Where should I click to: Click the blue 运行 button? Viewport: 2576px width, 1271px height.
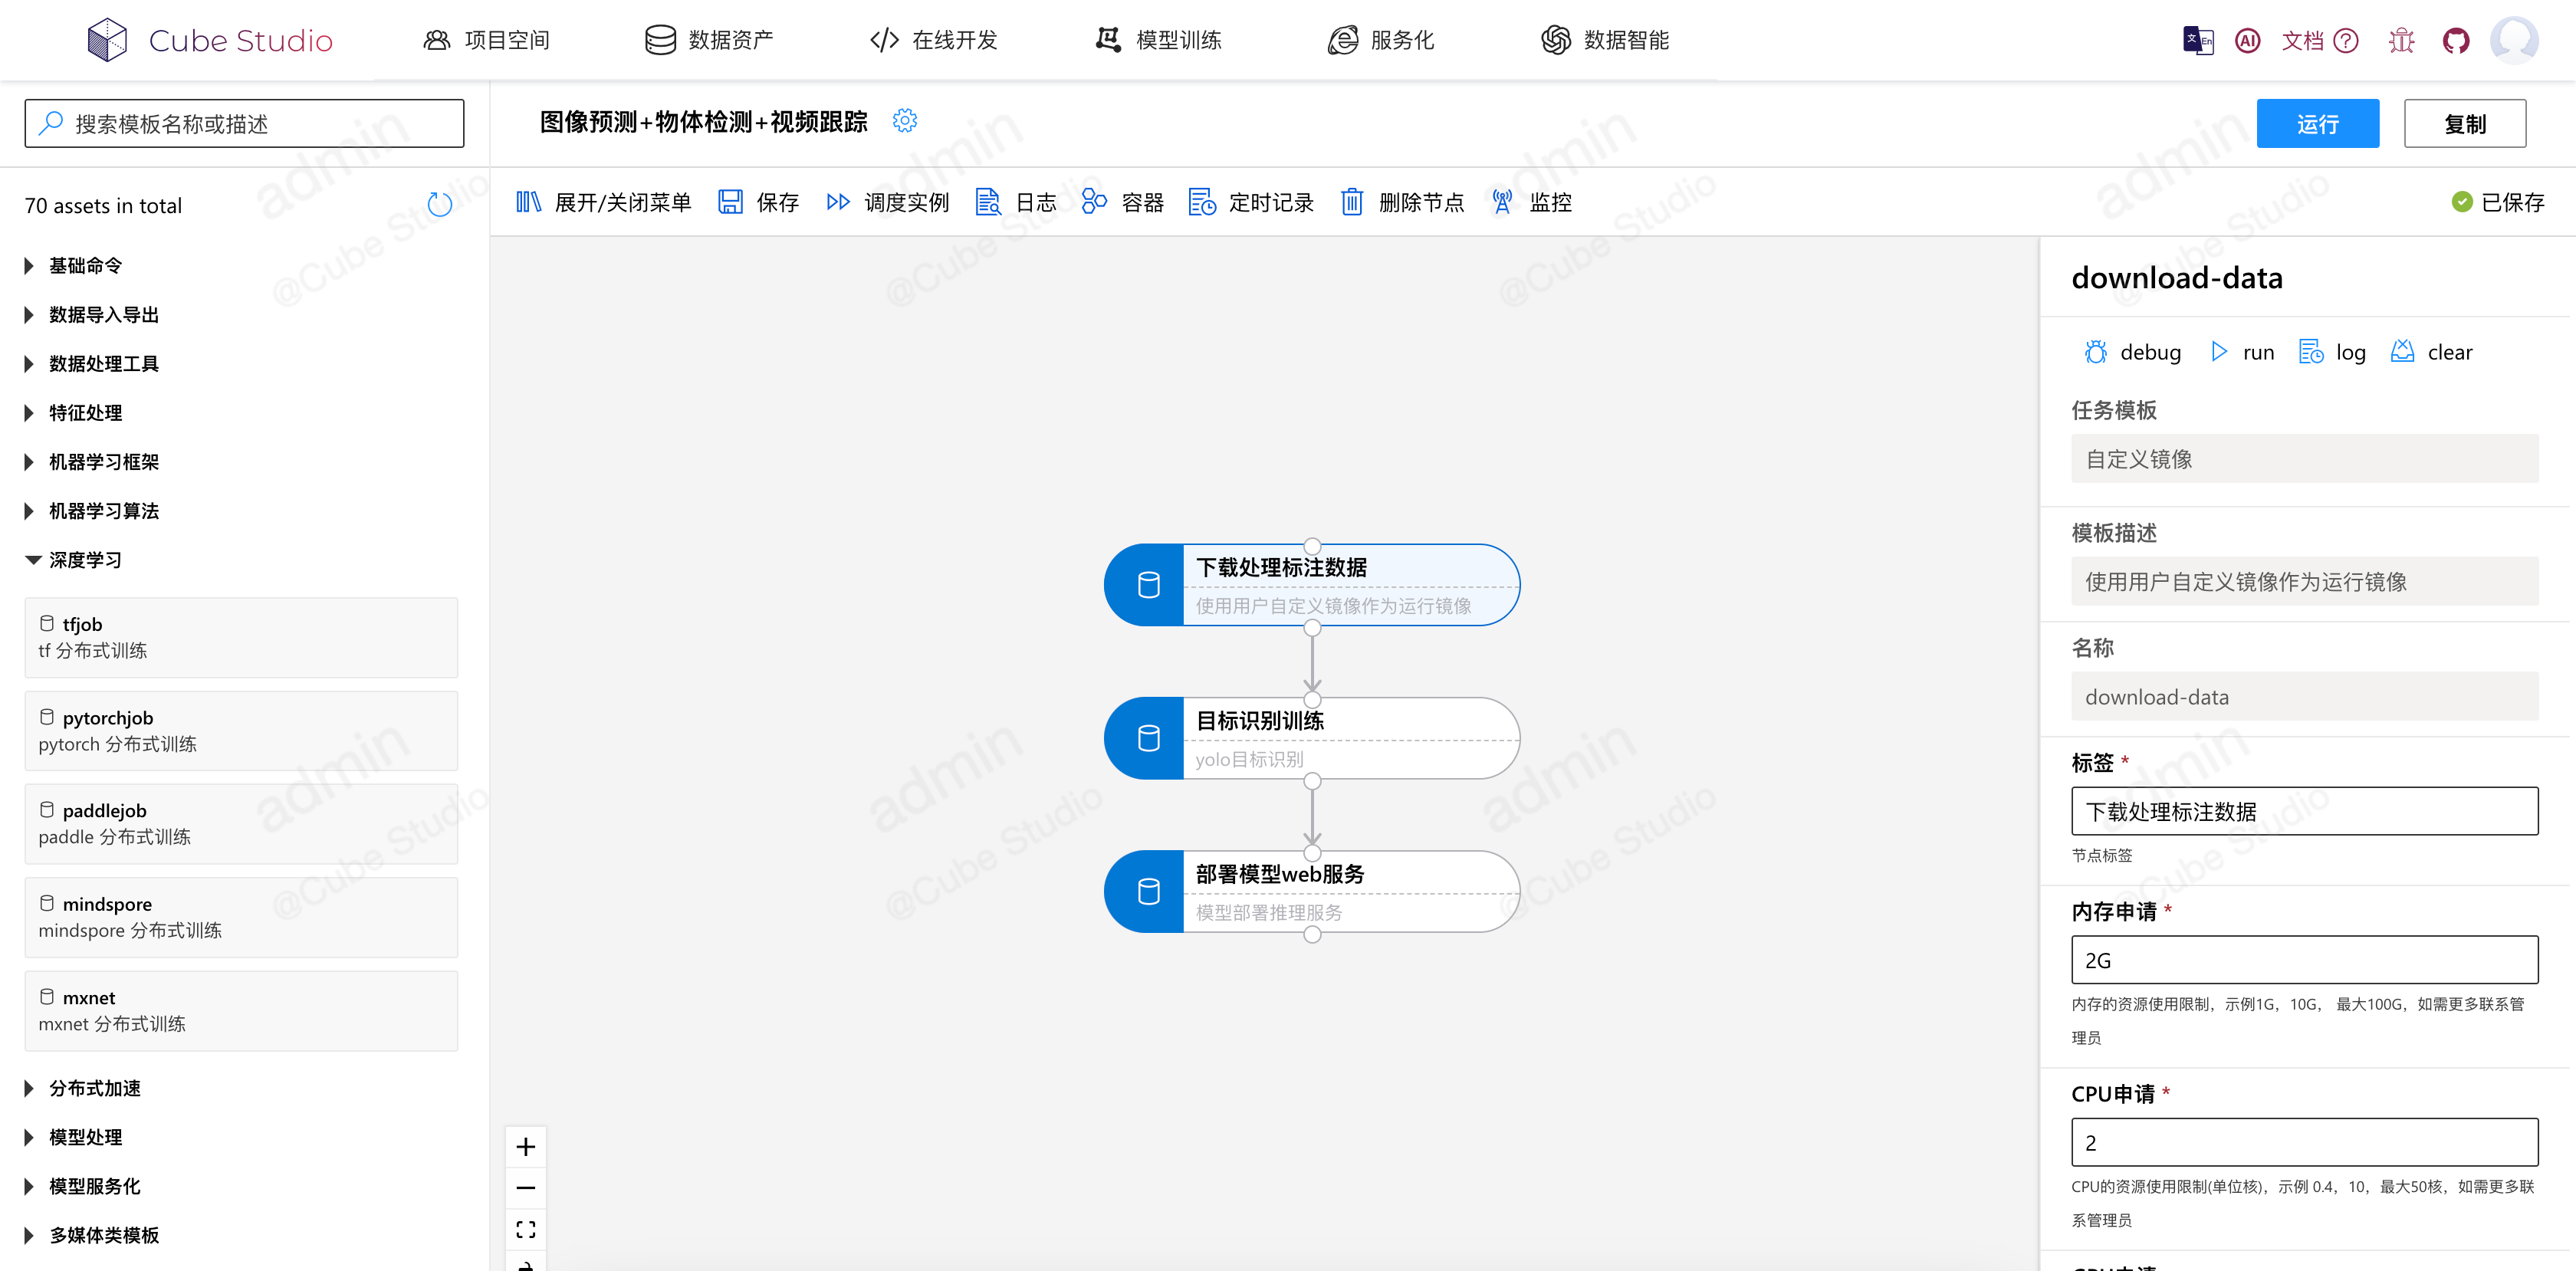tap(2316, 124)
